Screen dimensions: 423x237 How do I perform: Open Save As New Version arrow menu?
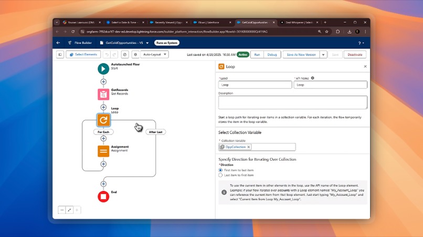323,54
